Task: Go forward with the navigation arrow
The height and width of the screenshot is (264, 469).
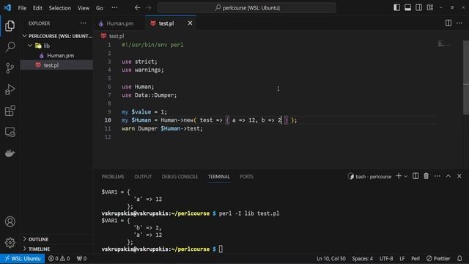Action: [149, 8]
